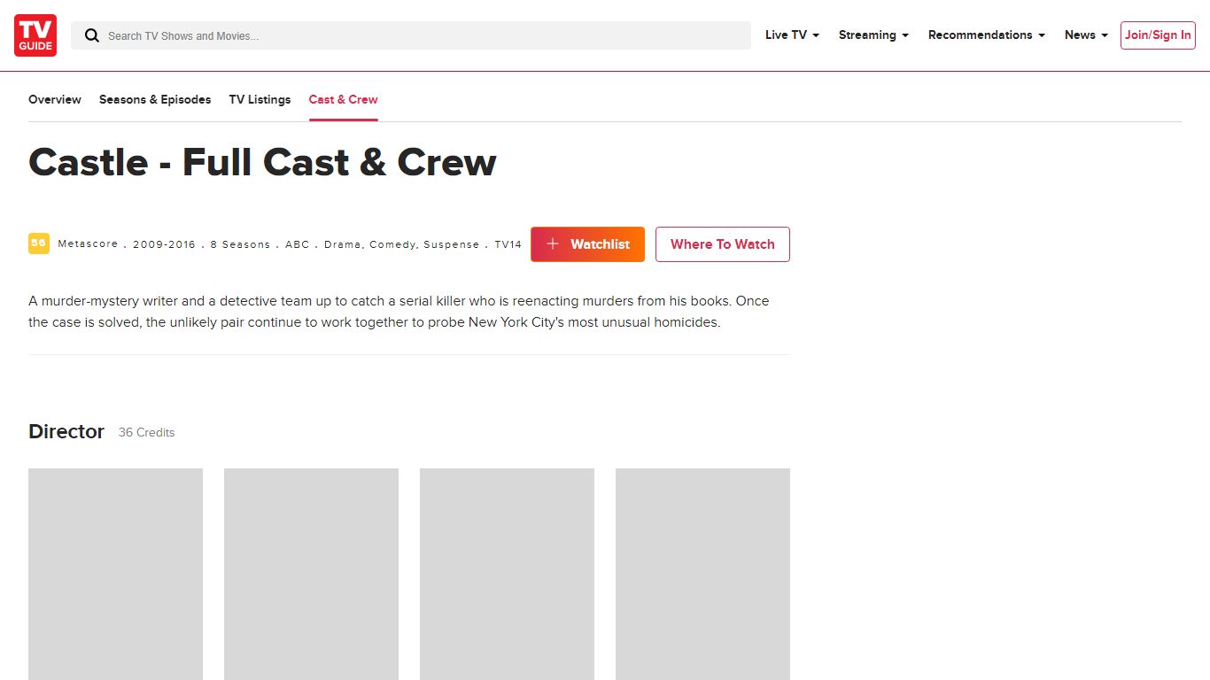Viewport: 1210px width, 680px height.
Task: Click the Join/Sign In button
Action: (1158, 35)
